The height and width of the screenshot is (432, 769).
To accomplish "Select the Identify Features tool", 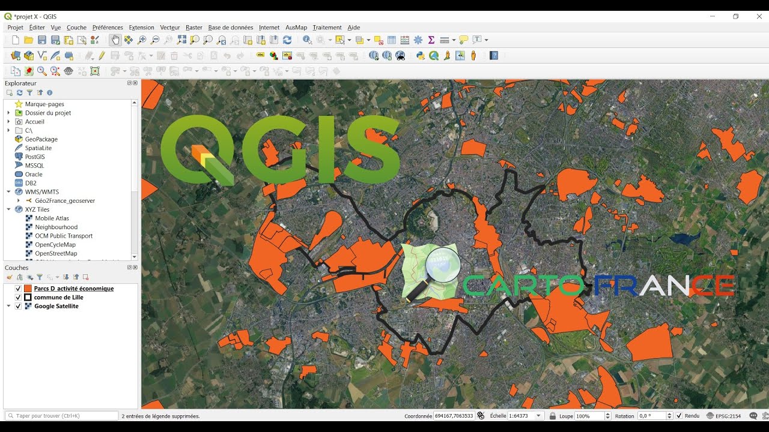I will click(307, 40).
